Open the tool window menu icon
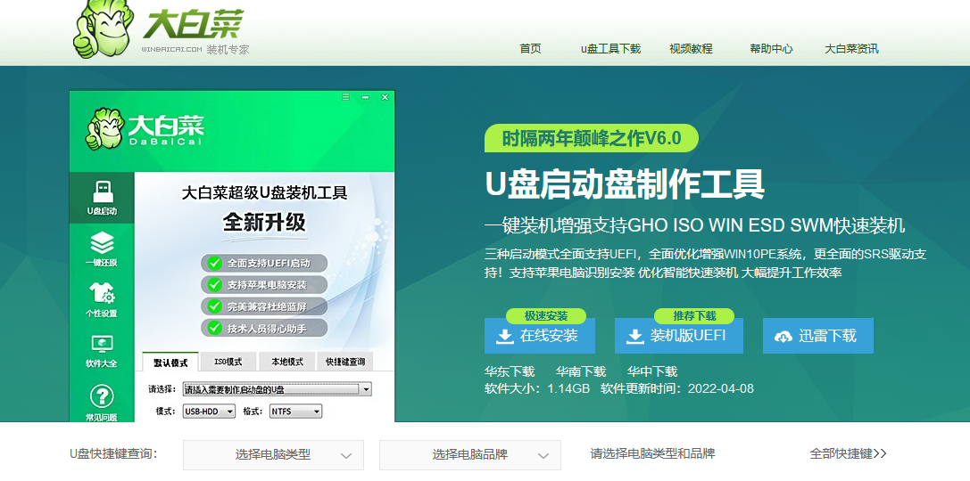Screen dimensions: 970x481 tap(345, 96)
